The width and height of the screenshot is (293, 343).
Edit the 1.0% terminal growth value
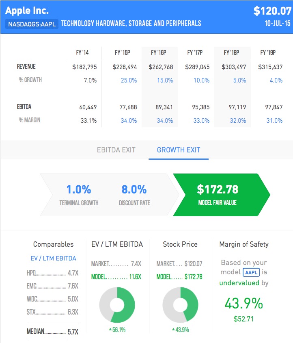point(79,189)
